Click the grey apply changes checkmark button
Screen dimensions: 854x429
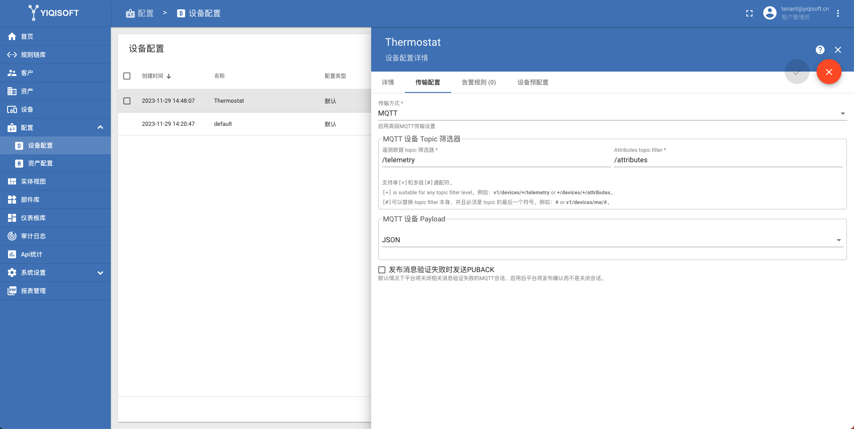[x=797, y=72]
